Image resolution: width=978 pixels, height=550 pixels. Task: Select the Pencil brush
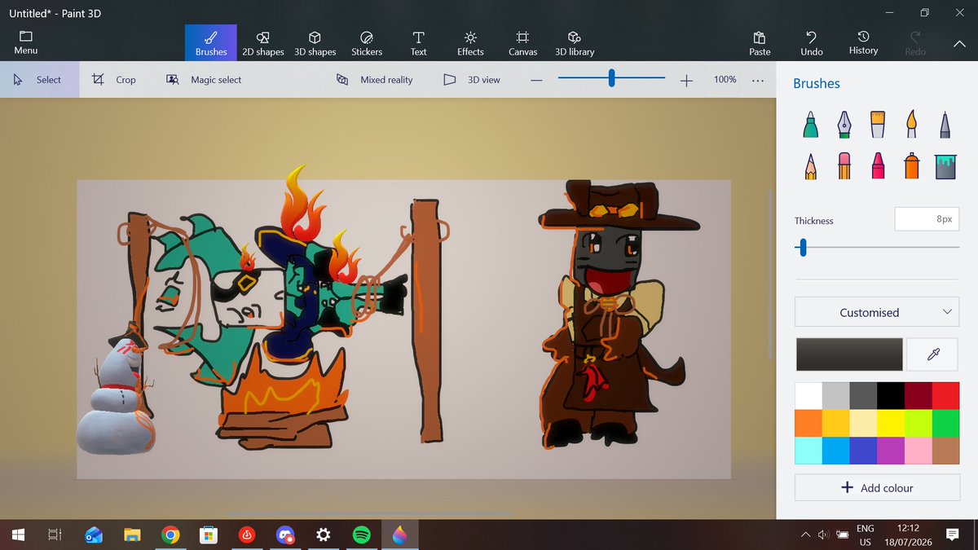[x=810, y=166]
